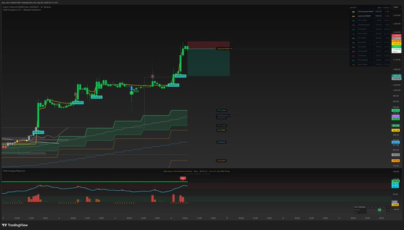Click the cyan value tag in oscillator scale

pos(395,185)
